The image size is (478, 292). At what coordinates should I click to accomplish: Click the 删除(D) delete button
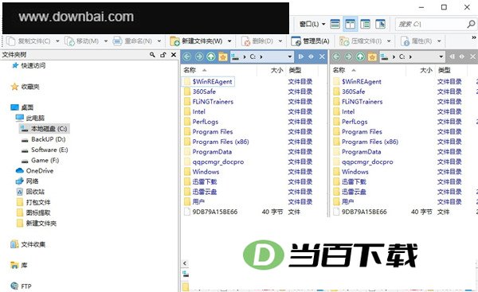(257, 41)
